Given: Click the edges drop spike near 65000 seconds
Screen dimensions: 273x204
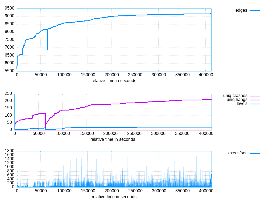Looking at the screenshot, I should coord(47,40).
